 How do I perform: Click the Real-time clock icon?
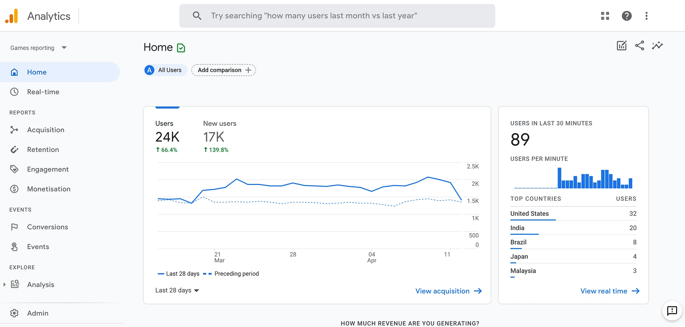[x=14, y=92]
